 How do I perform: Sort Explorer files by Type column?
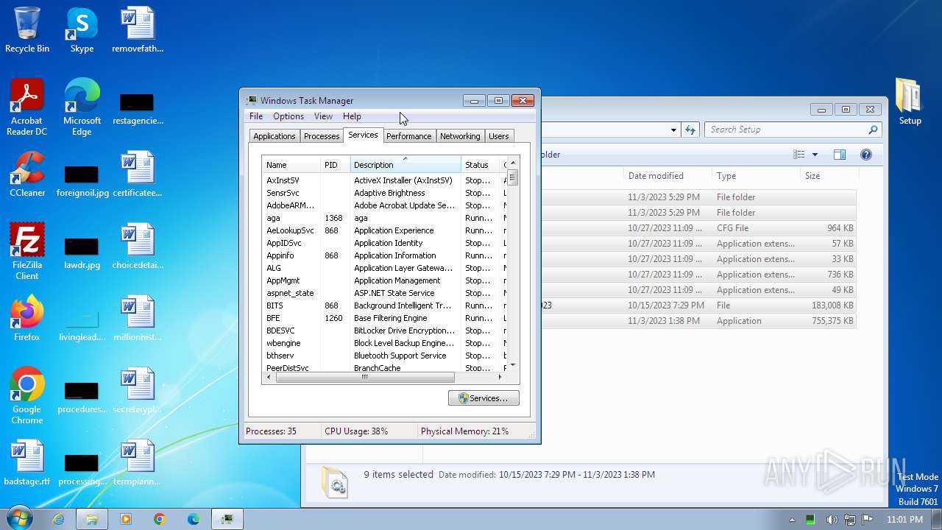tap(755, 176)
